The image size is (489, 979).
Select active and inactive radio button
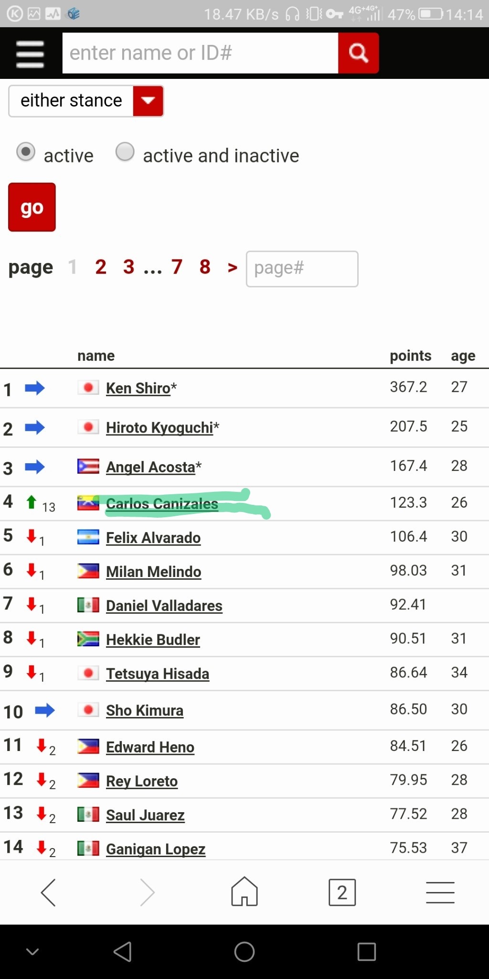pos(125,152)
